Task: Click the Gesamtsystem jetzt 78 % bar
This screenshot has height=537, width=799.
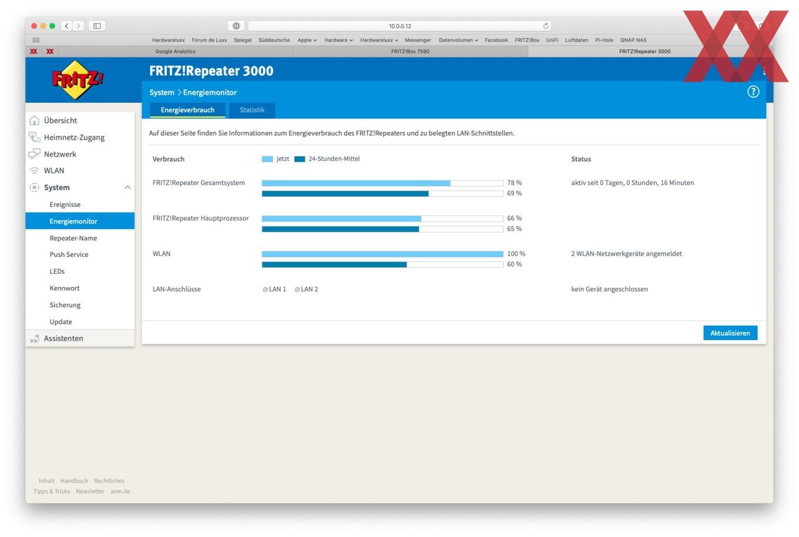Action: (x=382, y=183)
